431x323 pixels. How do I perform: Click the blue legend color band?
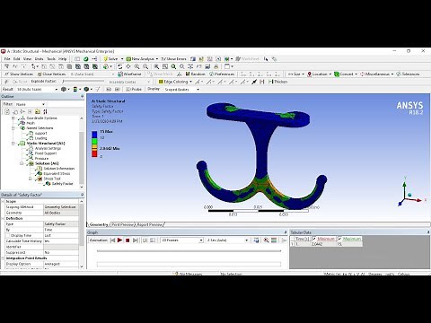click(94, 135)
